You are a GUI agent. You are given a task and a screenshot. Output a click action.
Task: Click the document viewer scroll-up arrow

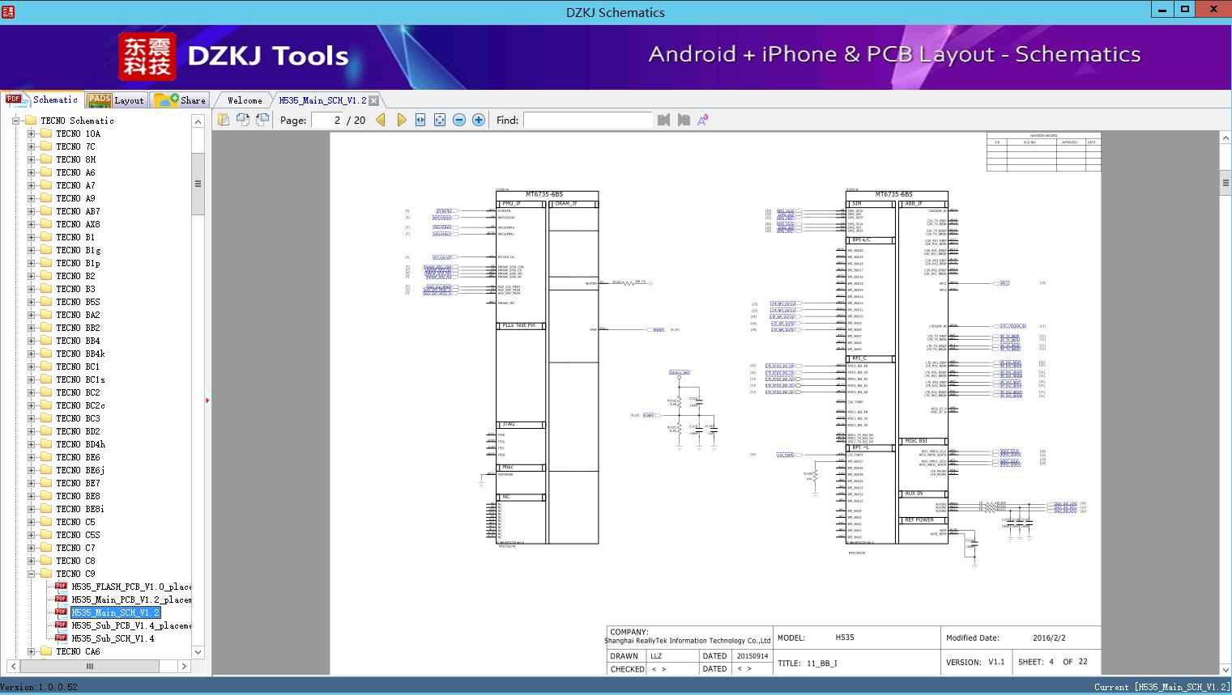point(1226,138)
